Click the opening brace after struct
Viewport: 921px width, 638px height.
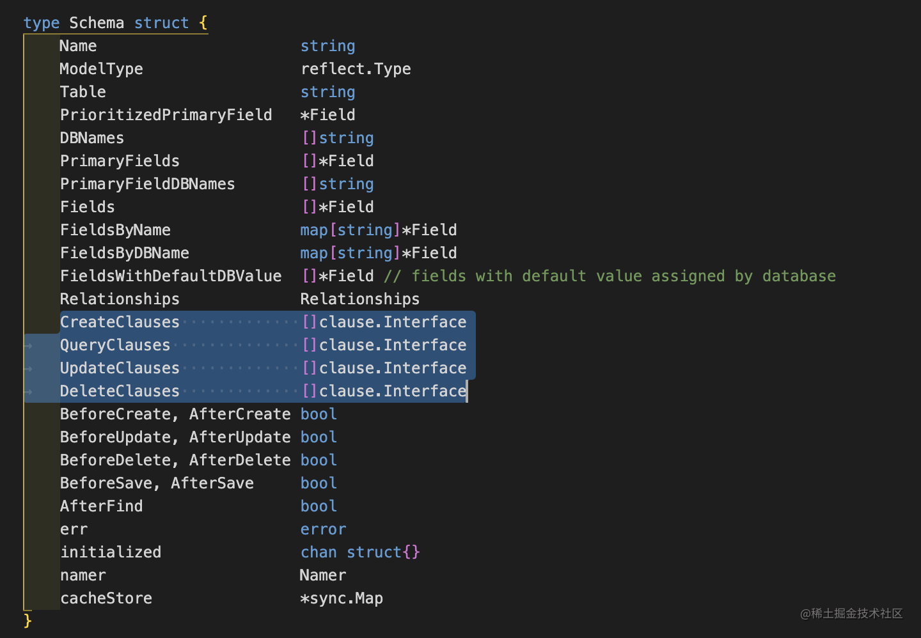point(203,23)
